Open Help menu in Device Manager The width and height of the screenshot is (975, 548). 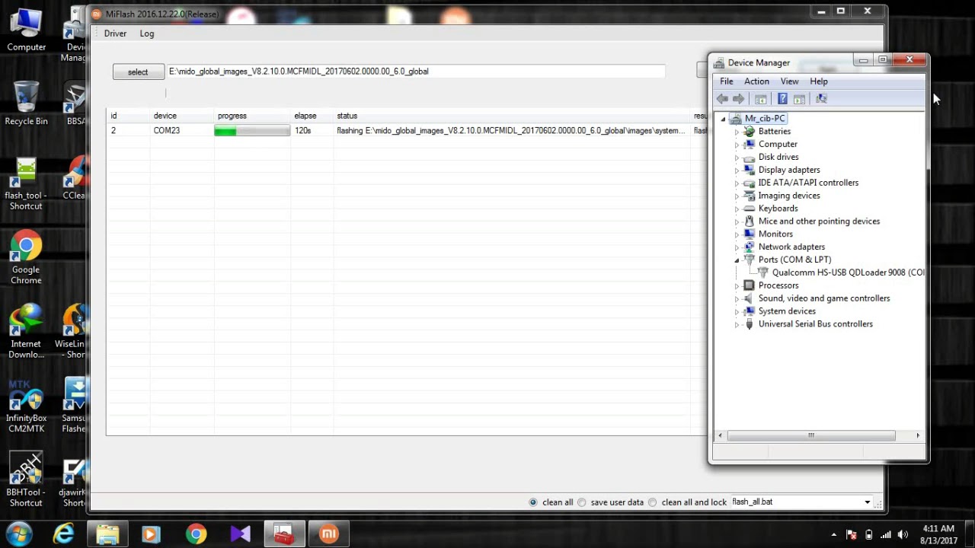[x=819, y=81]
